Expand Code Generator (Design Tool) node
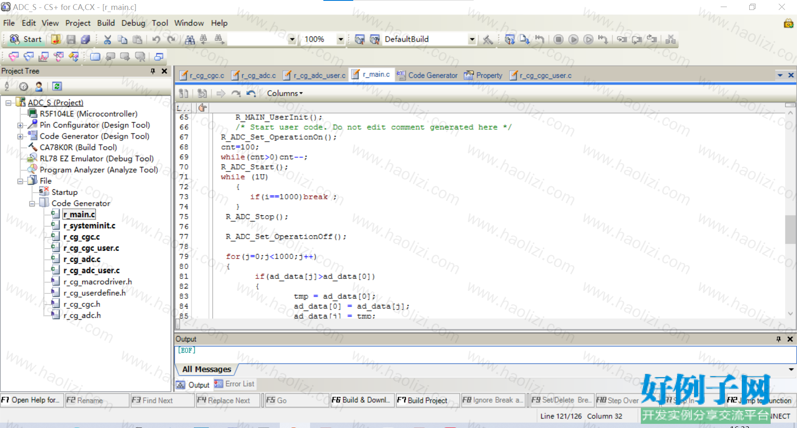Viewport: 797px width, 428px height. pos(20,136)
